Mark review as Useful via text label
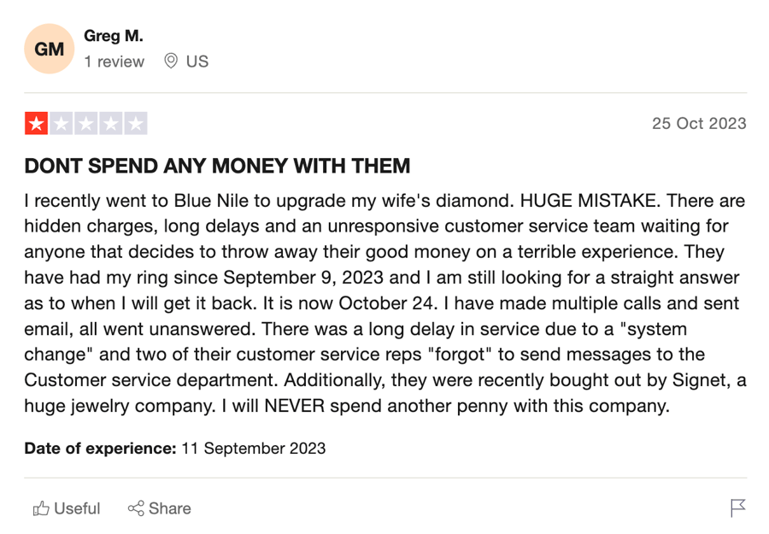Image resolution: width=769 pixels, height=534 pixels. point(77,508)
